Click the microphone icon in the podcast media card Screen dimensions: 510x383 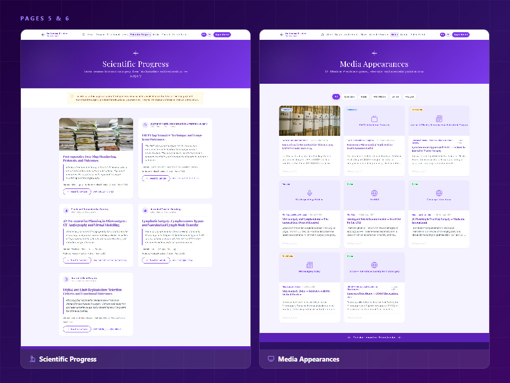tap(310, 193)
